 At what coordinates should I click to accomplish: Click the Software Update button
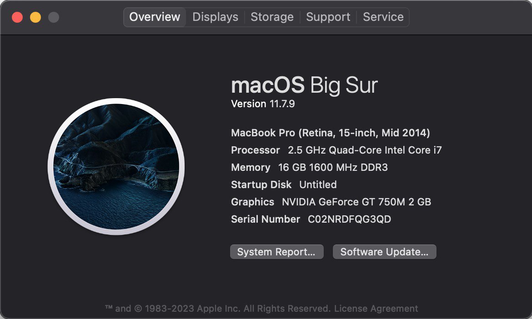pos(384,252)
